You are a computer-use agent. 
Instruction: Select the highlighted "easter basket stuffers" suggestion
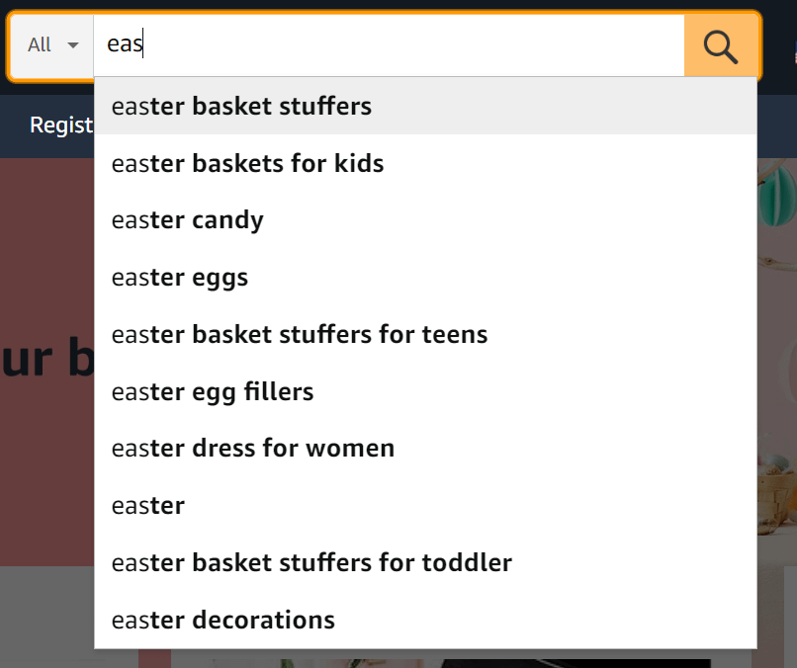(x=241, y=106)
